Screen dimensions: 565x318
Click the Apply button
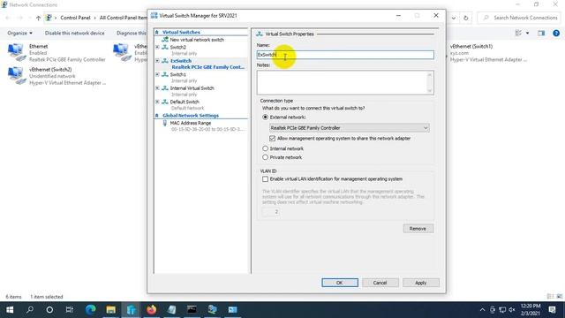tap(420, 283)
